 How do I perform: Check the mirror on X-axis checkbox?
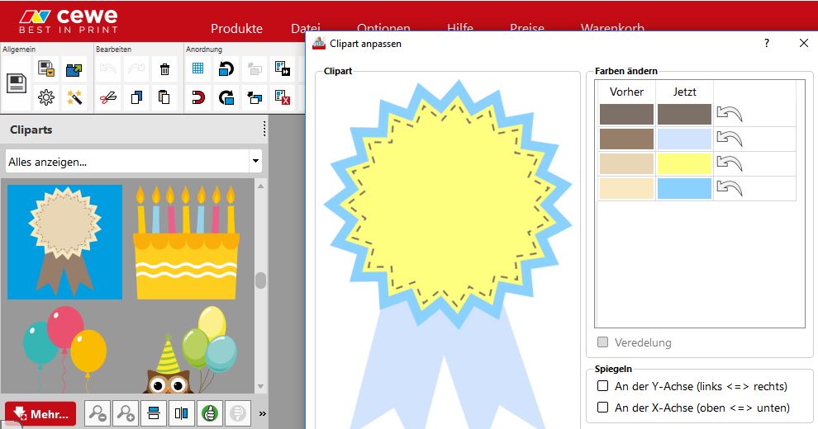click(602, 408)
